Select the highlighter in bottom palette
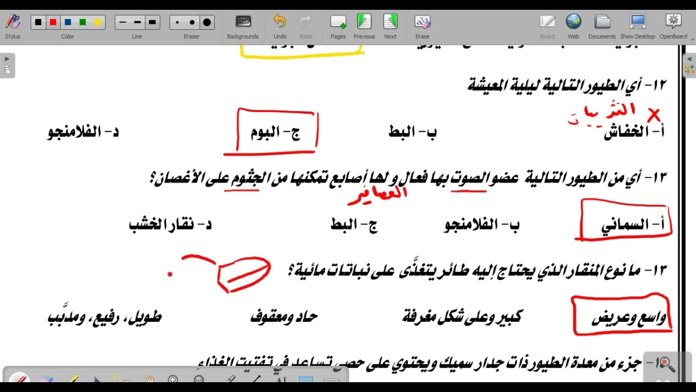The width and height of the screenshot is (696, 392). point(73,379)
